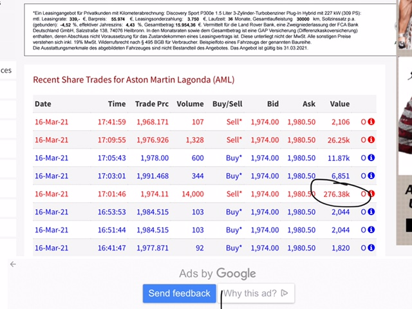The height and width of the screenshot is (309, 412).
Task: Open the Discovery Sport leasing ad text
Action: tap(206, 30)
